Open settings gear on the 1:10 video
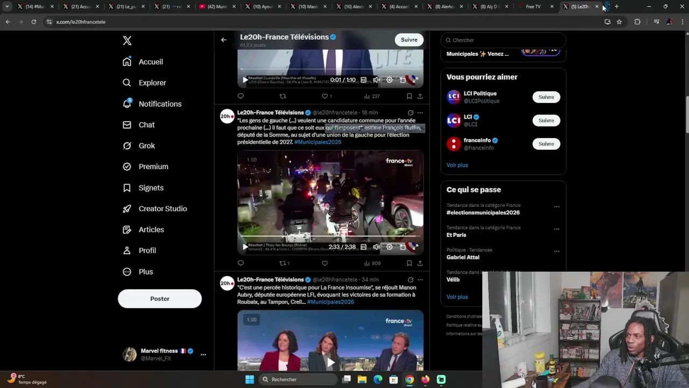Viewport: 689px width, 388px height. click(x=389, y=80)
